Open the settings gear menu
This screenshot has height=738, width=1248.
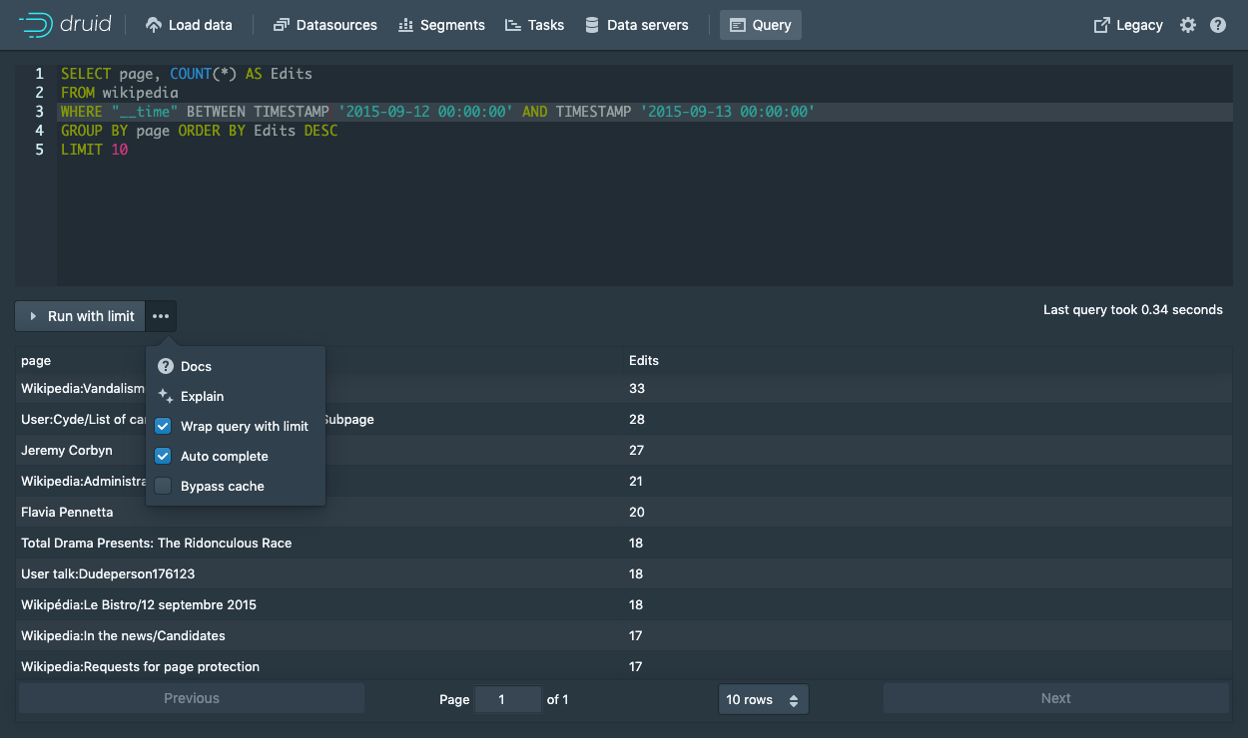pos(1187,25)
